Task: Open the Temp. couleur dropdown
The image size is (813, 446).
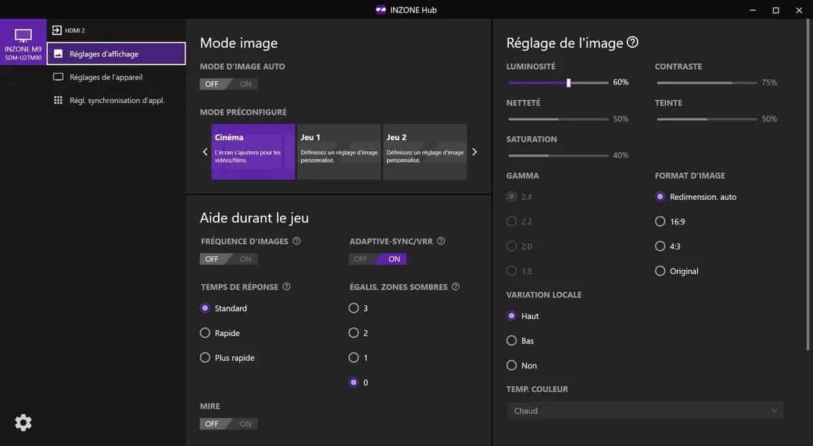Action: [644, 411]
